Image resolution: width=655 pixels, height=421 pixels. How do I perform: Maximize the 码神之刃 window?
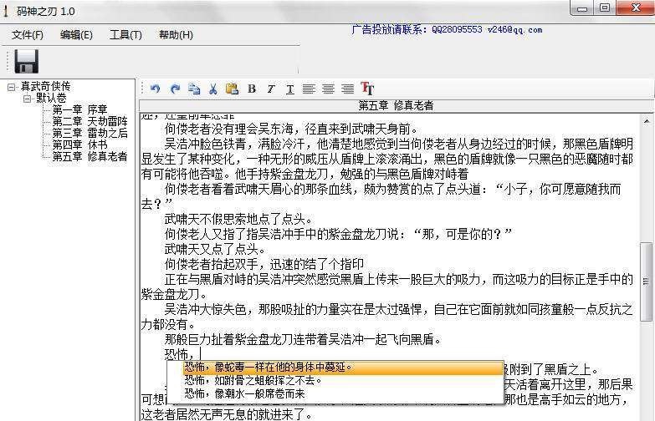tap(605, 8)
